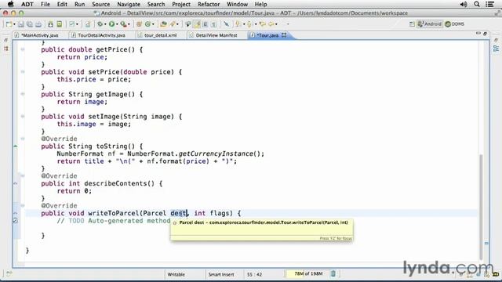
Task: Click the New Java Class icon
Action: [x=147, y=24]
